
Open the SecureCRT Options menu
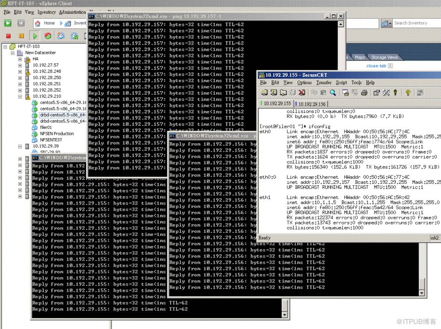pyautogui.click(x=304, y=83)
